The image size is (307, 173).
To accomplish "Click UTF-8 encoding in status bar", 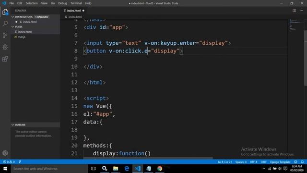I will click(x=254, y=162).
